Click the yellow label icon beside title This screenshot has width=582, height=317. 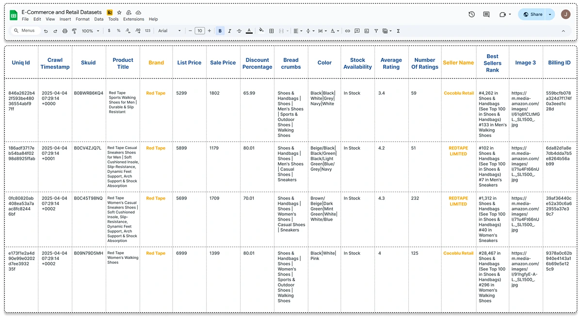pyautogui.click(x=110, y=13)
